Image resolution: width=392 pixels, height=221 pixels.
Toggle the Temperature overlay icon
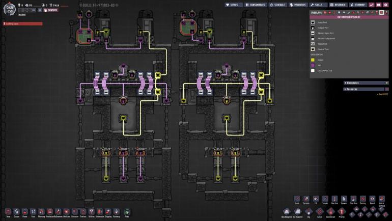click(334, 12)
